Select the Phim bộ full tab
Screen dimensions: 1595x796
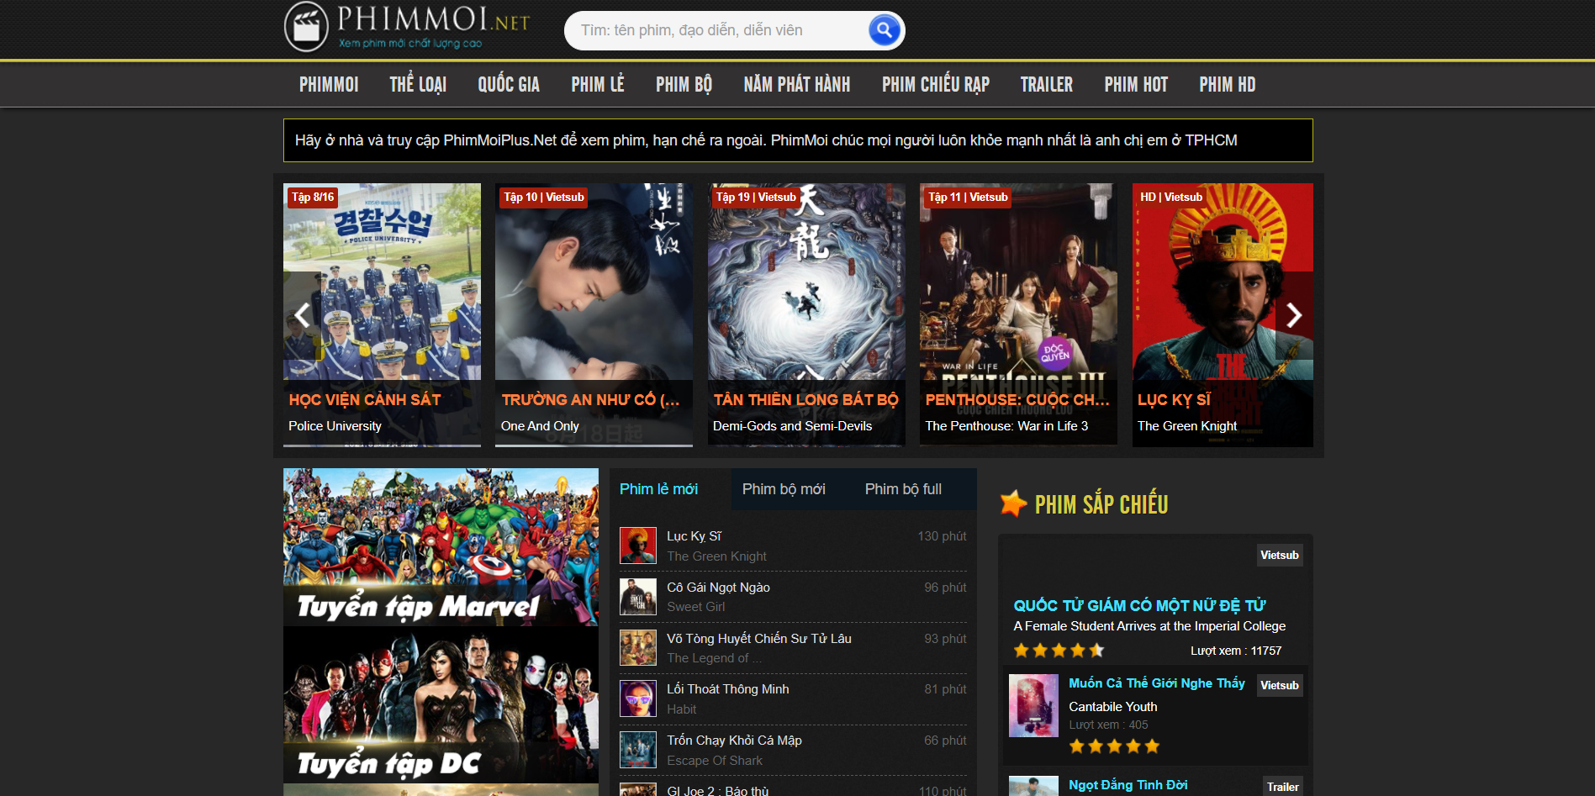coord(902,489)
